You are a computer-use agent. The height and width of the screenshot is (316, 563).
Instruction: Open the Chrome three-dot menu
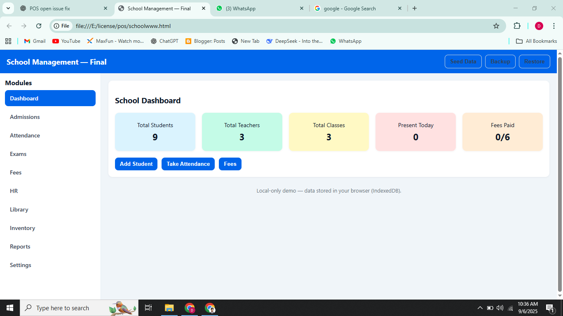[554, 26]
